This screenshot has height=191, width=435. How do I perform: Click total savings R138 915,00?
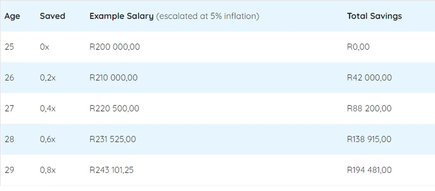(x=369, y=139)
